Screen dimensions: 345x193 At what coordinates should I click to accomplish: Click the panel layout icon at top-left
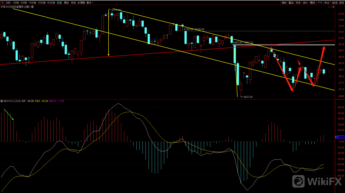3,3
